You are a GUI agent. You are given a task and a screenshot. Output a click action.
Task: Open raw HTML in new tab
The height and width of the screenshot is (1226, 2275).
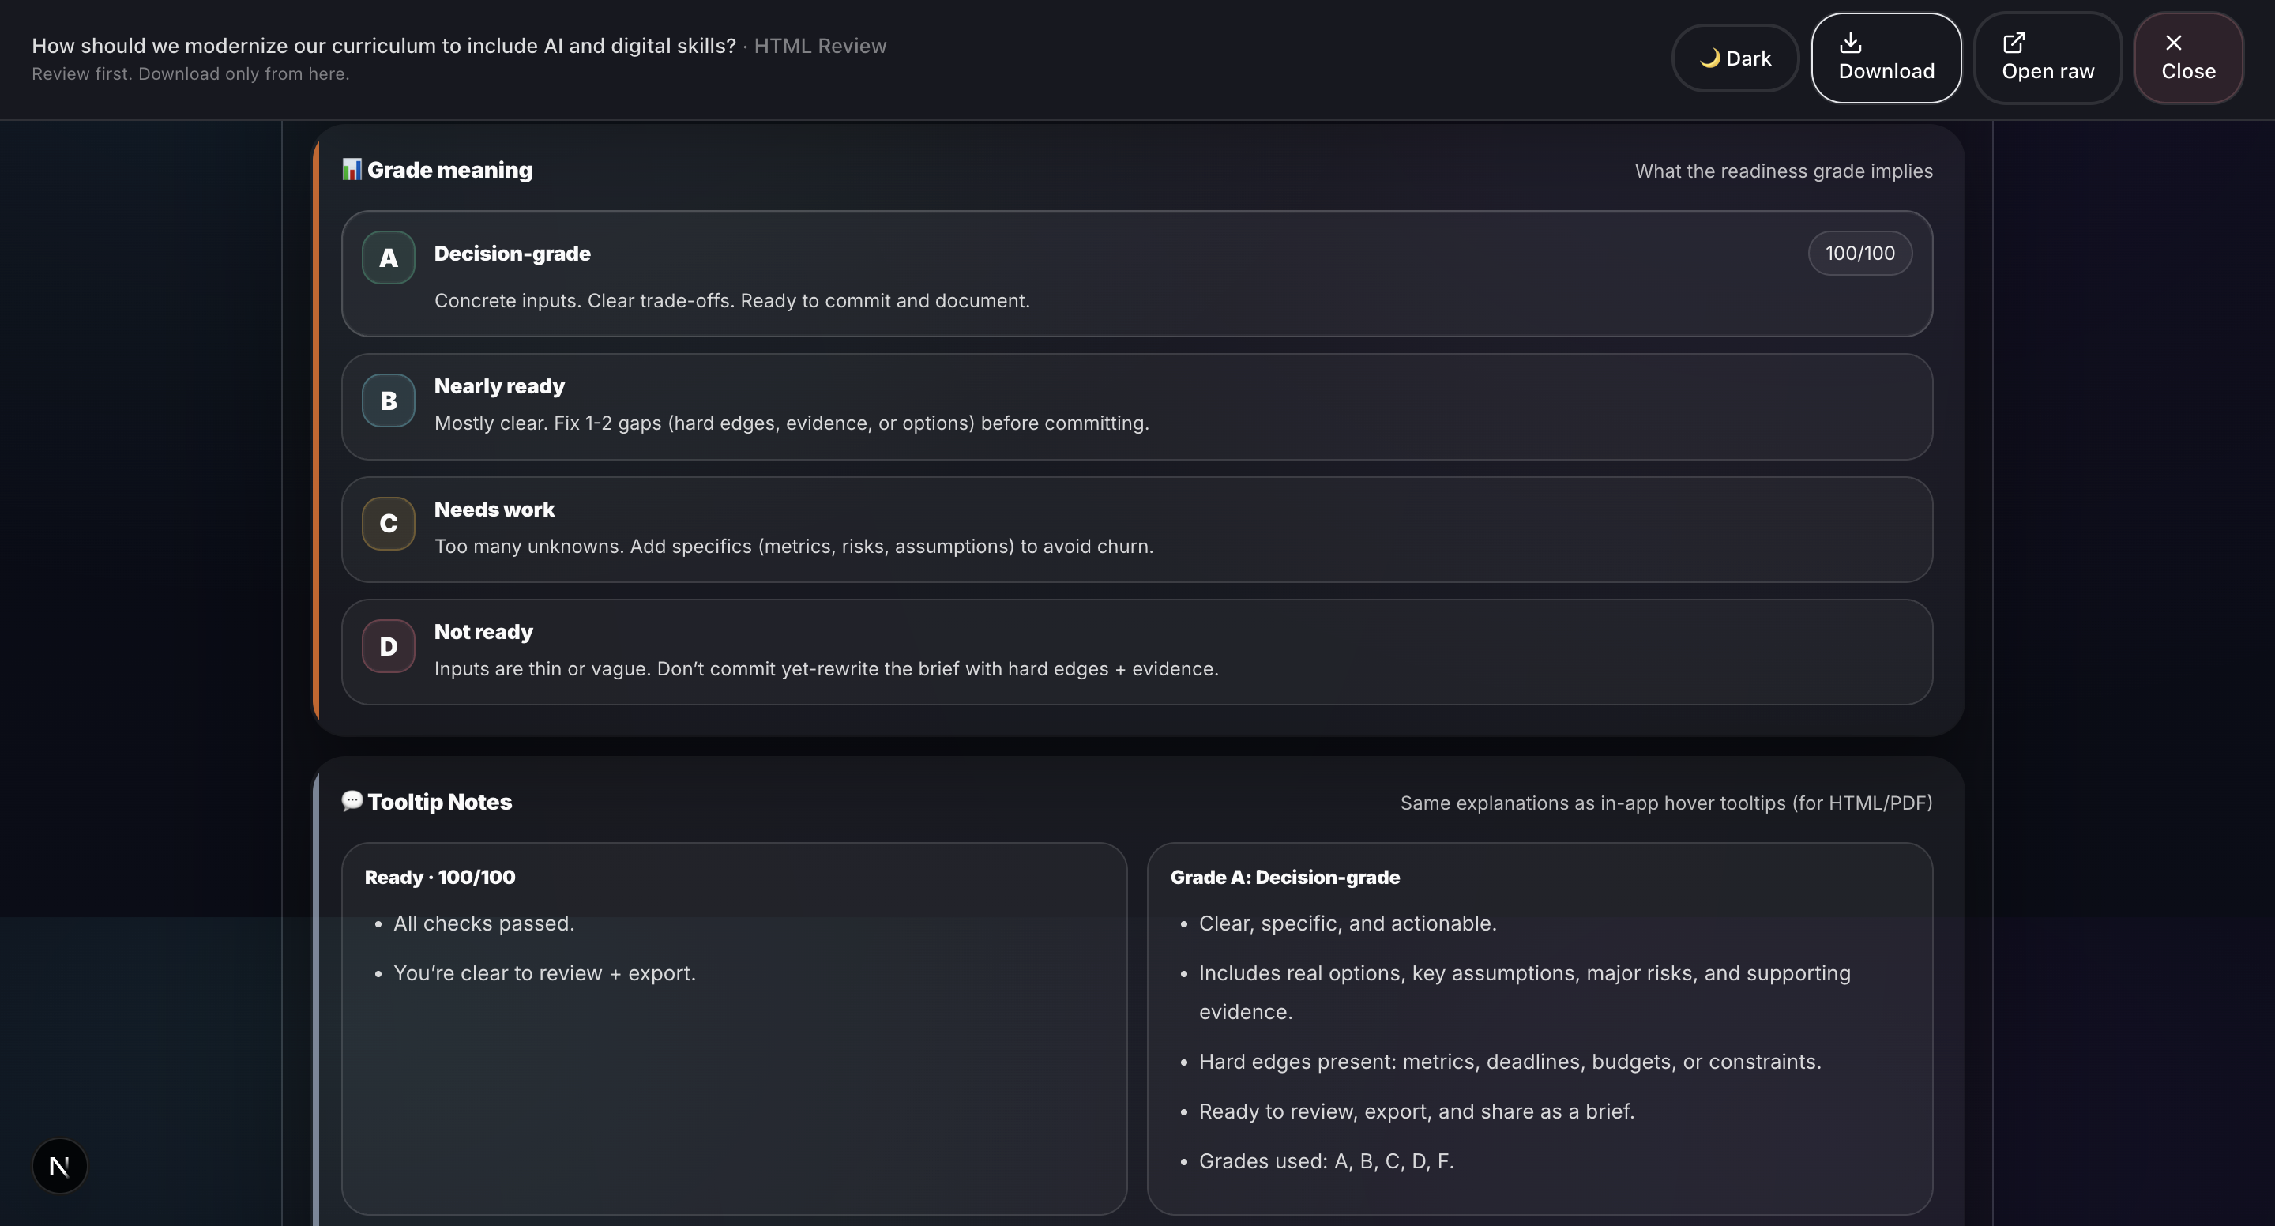[2047, 58]
